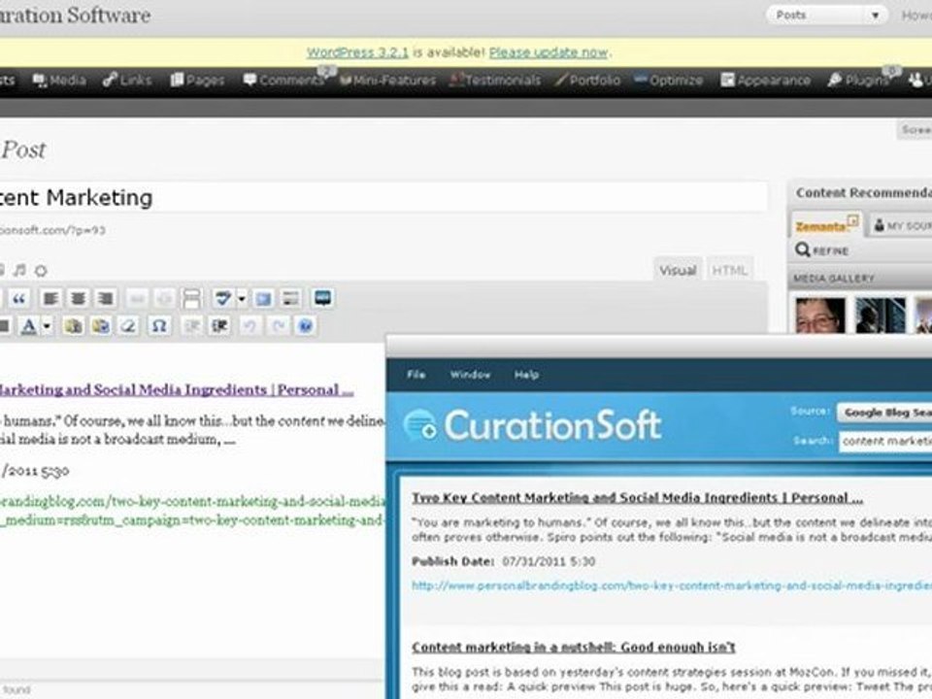Toggle the Kitchen Sink toolbar row

pos(290,298)
